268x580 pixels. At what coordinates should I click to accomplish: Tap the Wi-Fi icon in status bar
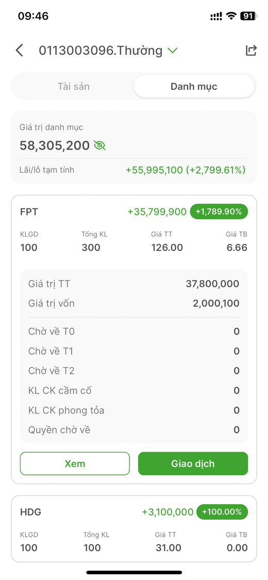coord(231,16)
